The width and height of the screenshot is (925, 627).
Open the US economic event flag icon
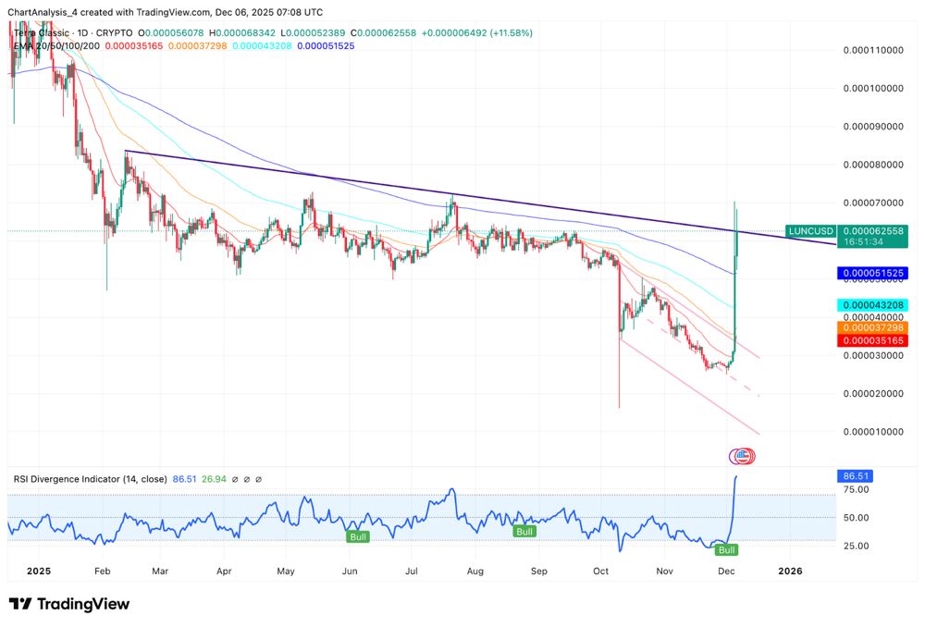coord(743,456)
